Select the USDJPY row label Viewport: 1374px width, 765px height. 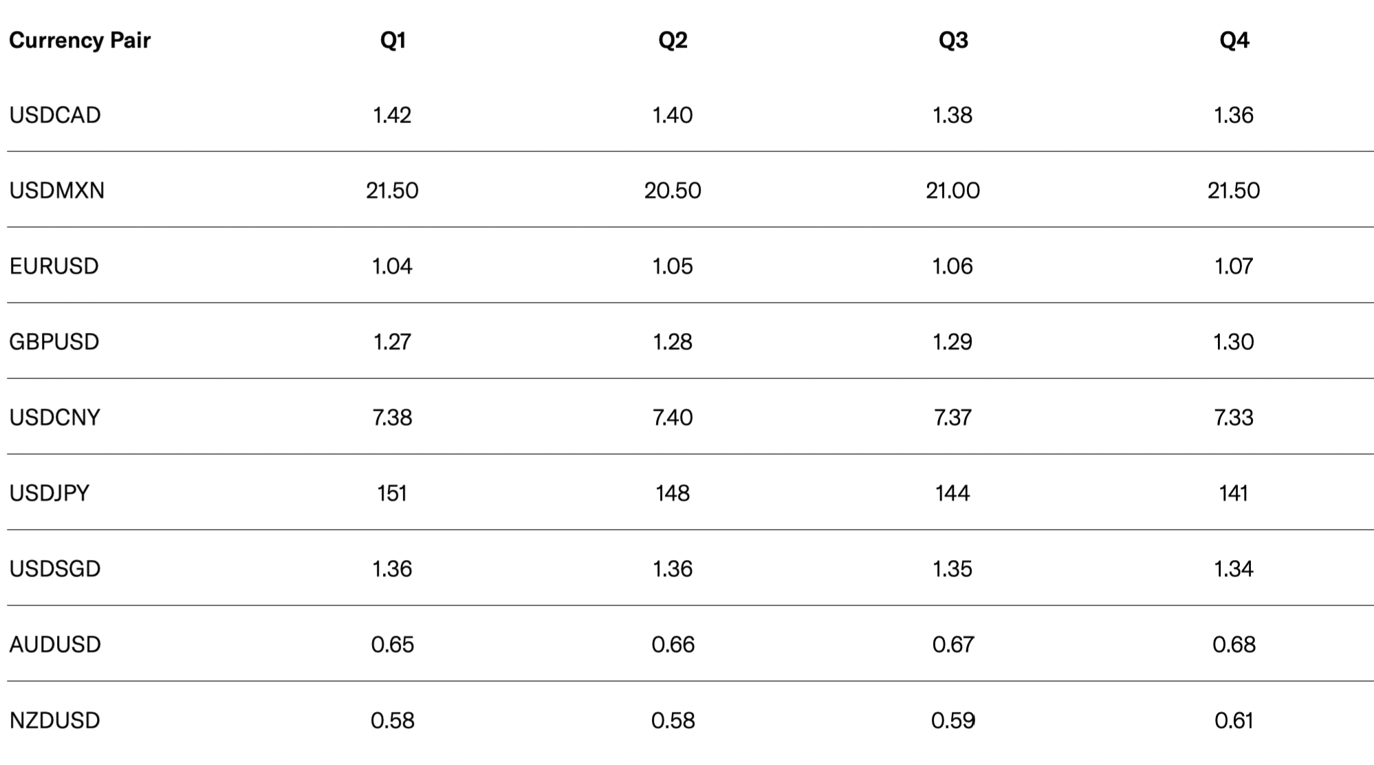tap(50, 493)
